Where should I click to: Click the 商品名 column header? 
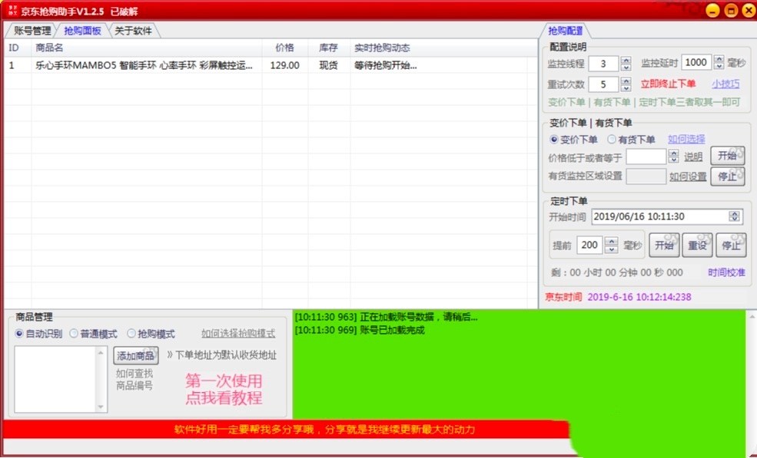tap(147, 48)
